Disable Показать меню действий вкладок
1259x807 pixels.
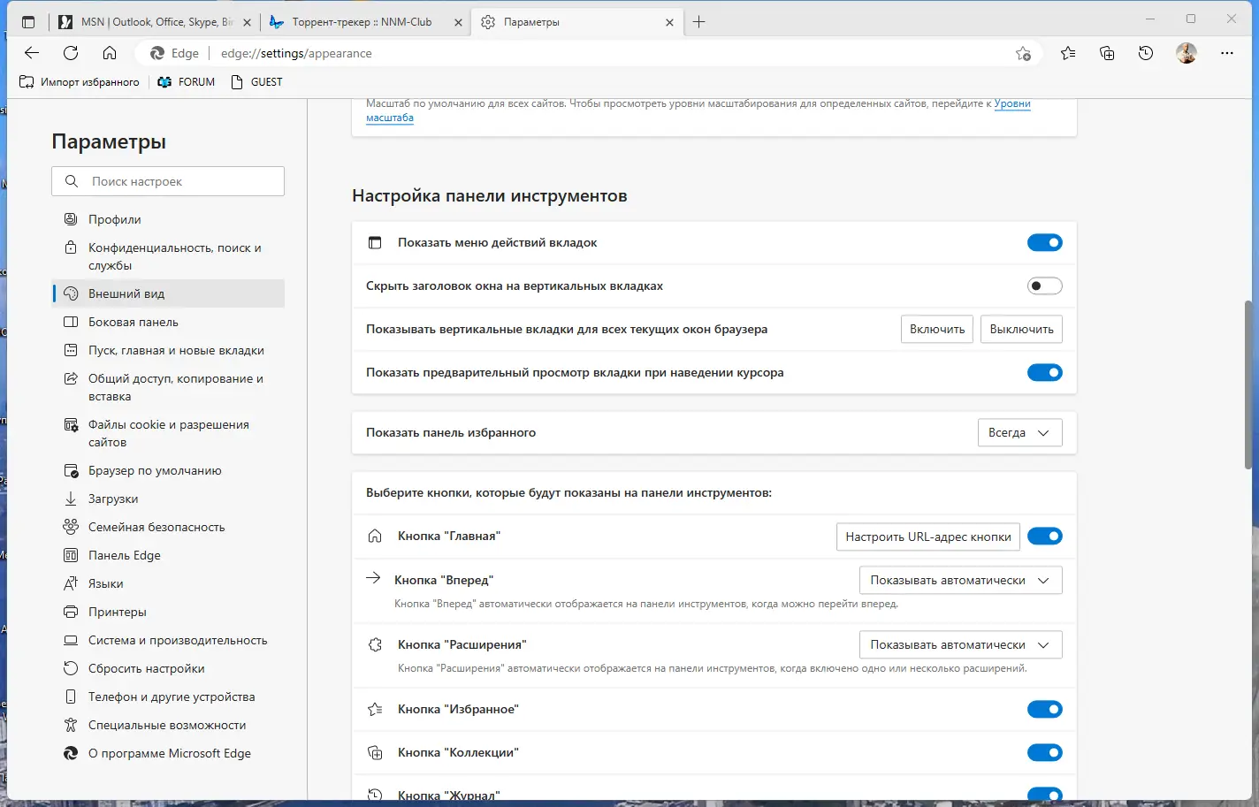[1045, 242]
